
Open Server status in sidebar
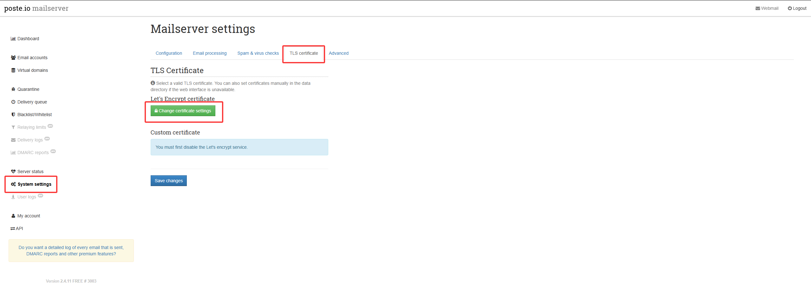tap(27, 171)
